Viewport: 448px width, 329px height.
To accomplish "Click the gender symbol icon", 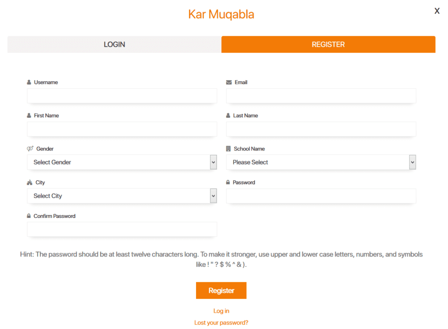I will pos(29,149).
